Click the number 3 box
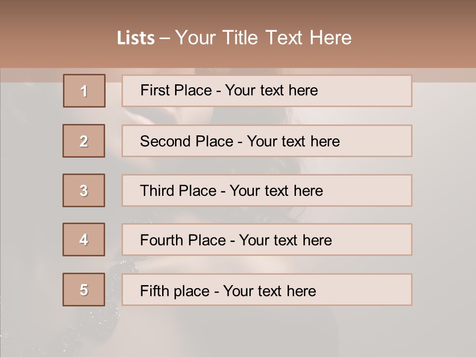This screenshot has height=357, width=476. (x=84, y=190)
